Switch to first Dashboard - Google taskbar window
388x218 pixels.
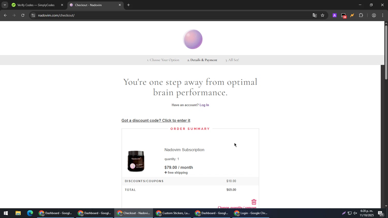pyautogui.click(x=55, y=213)
